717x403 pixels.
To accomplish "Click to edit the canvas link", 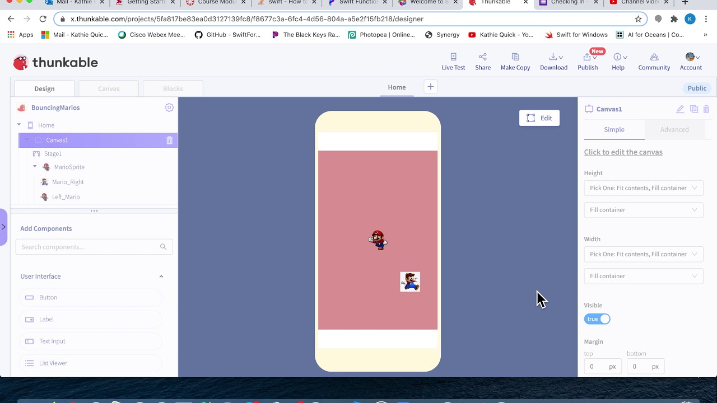I will pyautogui.click(x=623, y=152).
